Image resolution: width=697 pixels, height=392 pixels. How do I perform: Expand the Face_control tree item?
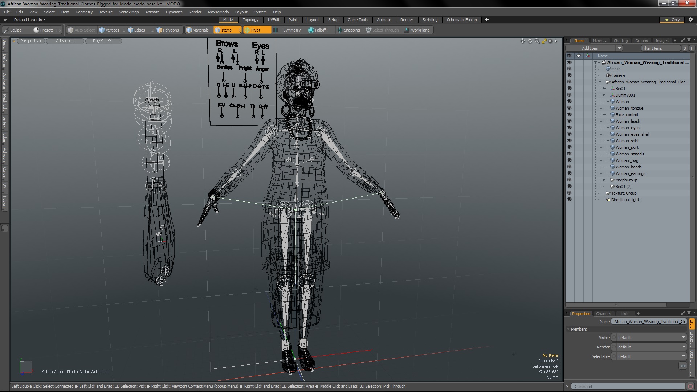pos(604,115)
